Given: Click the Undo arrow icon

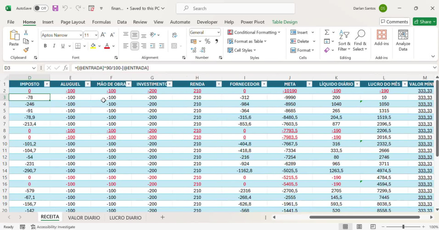Looking at the screenshot, I should [65, 8].
